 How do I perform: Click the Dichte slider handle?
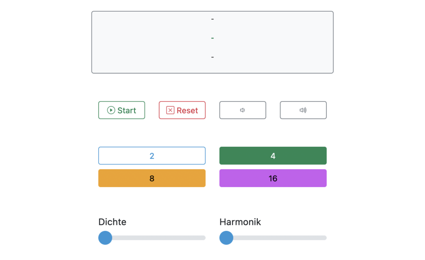105,238
